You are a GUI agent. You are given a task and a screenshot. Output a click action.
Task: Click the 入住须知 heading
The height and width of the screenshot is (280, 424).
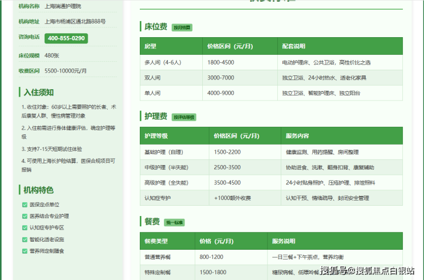38,92
